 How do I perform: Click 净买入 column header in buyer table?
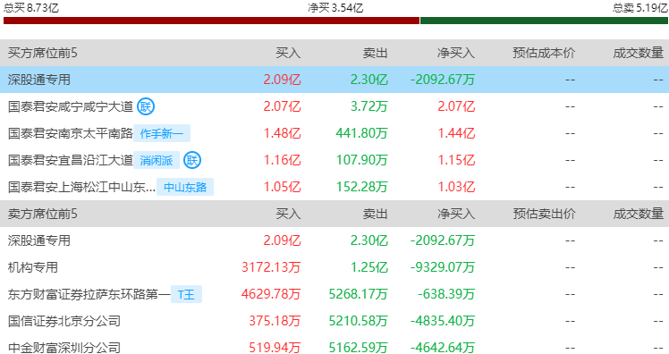456,53
